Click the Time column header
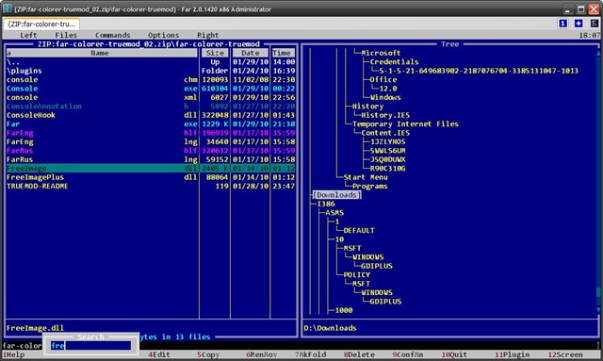 (284, 53)
